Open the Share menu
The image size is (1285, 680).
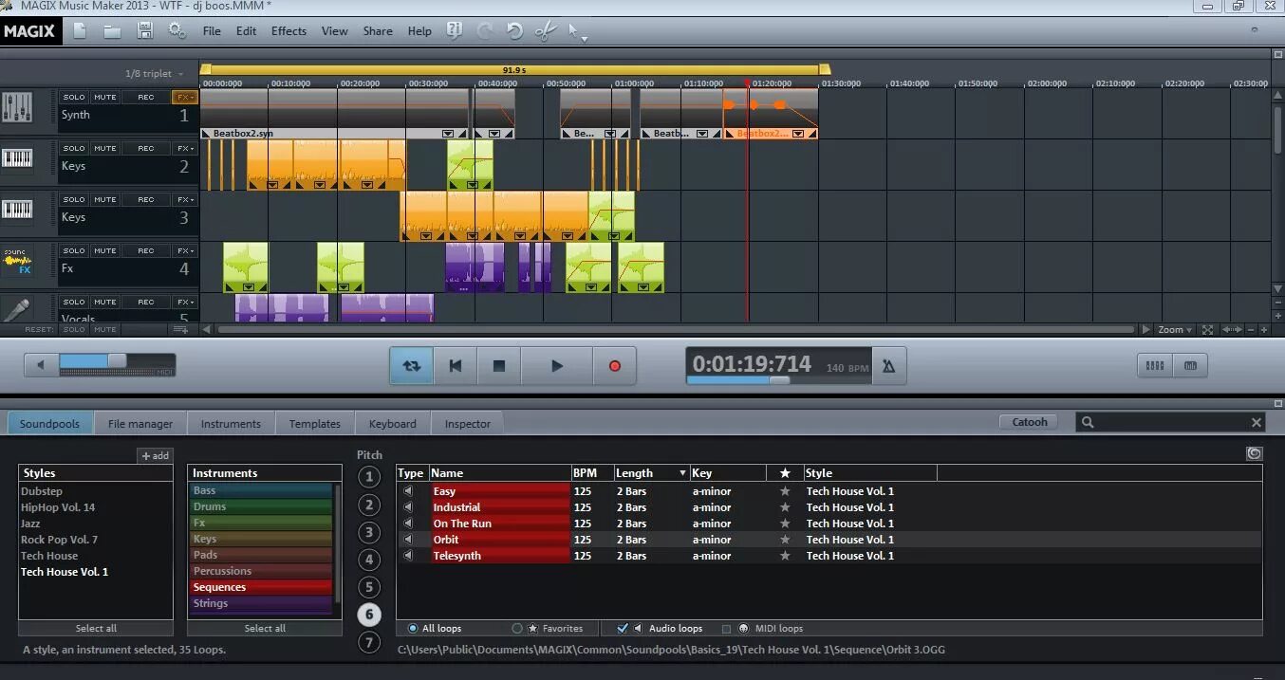(378, 30)
